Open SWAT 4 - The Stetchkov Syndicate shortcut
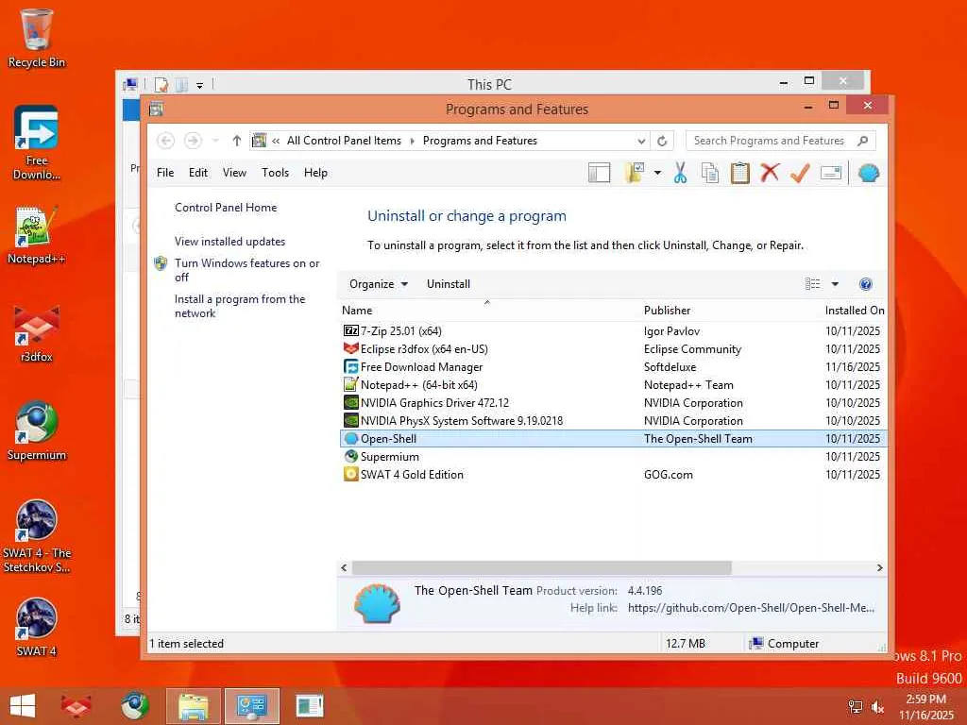Viewport: 967px width, 725px height. pos(37,536)
